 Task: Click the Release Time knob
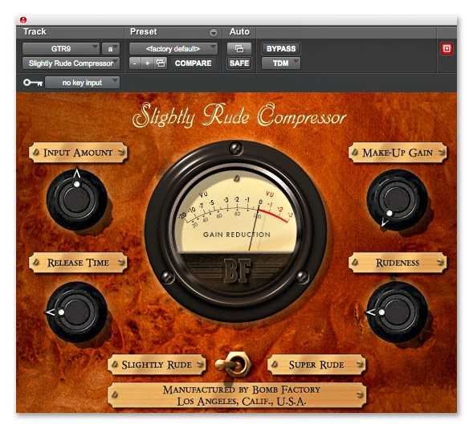(x=77, y=312)
